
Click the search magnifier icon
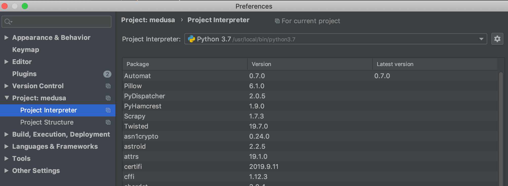point(8,22)
